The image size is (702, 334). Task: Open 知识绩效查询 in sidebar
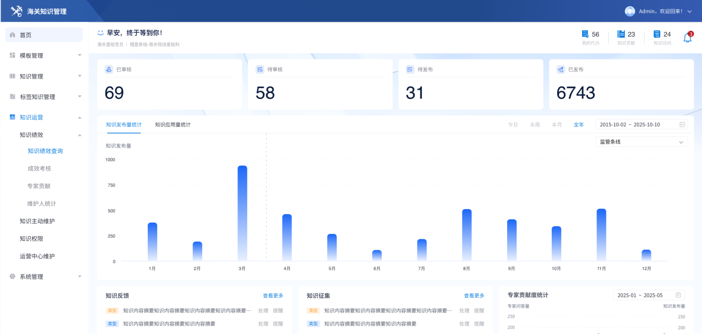[x=45, y=151]
